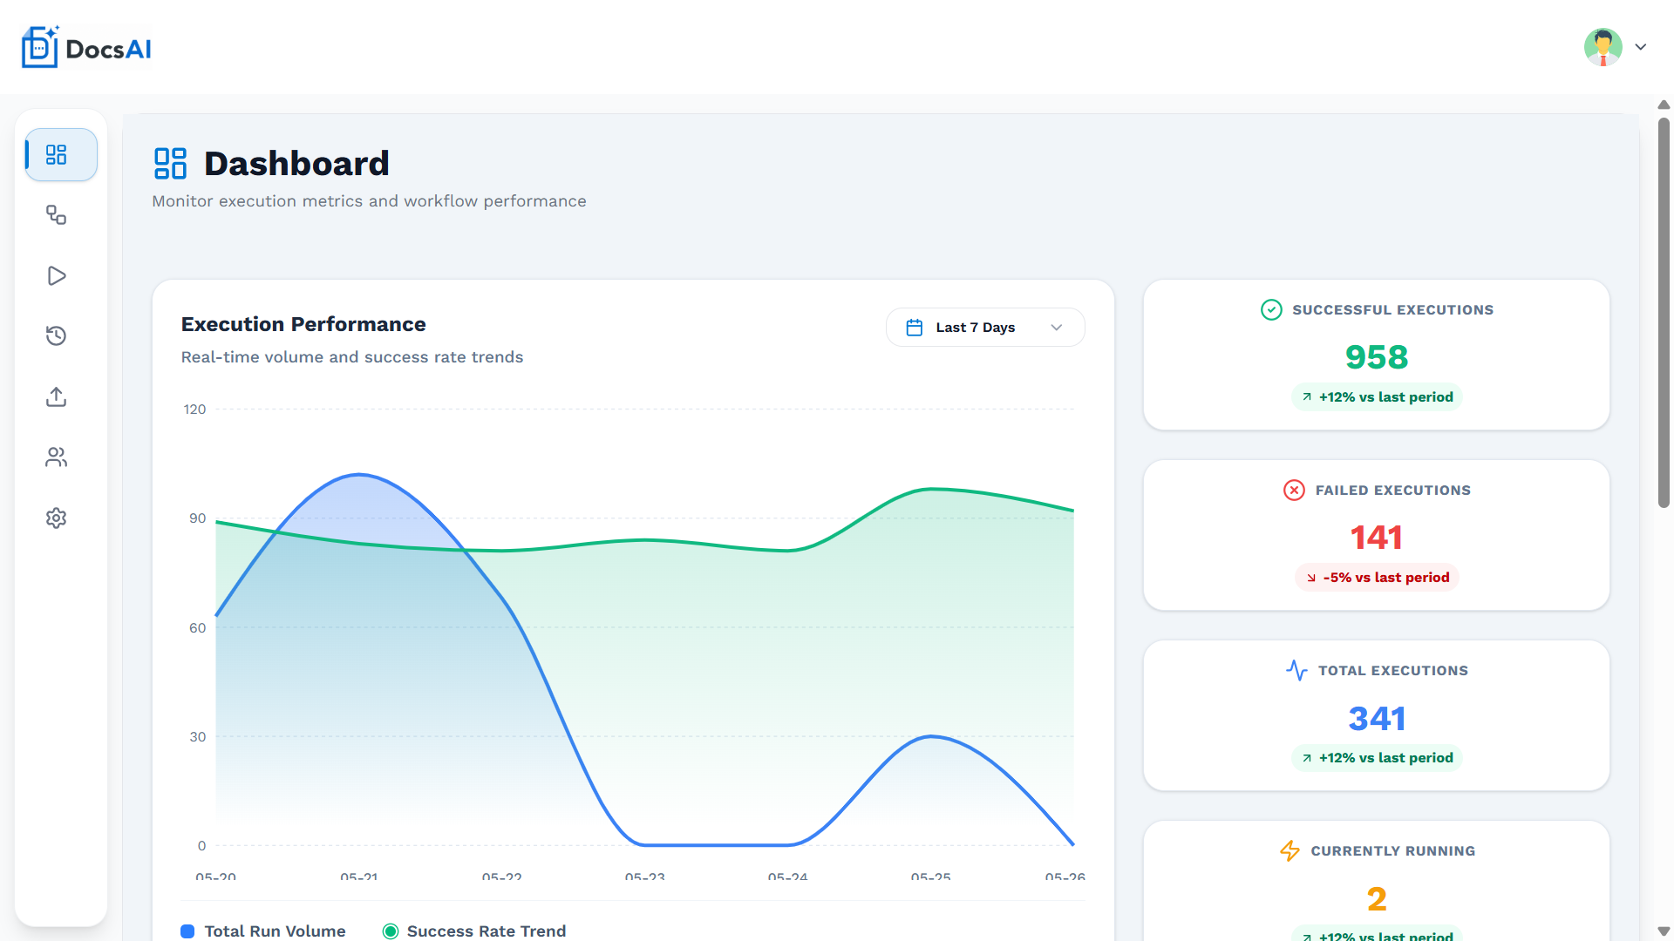Screen dimensions: 1674x941
Task: Click the +12% badge under Total Executions
Action: (x=1377, y=758)
